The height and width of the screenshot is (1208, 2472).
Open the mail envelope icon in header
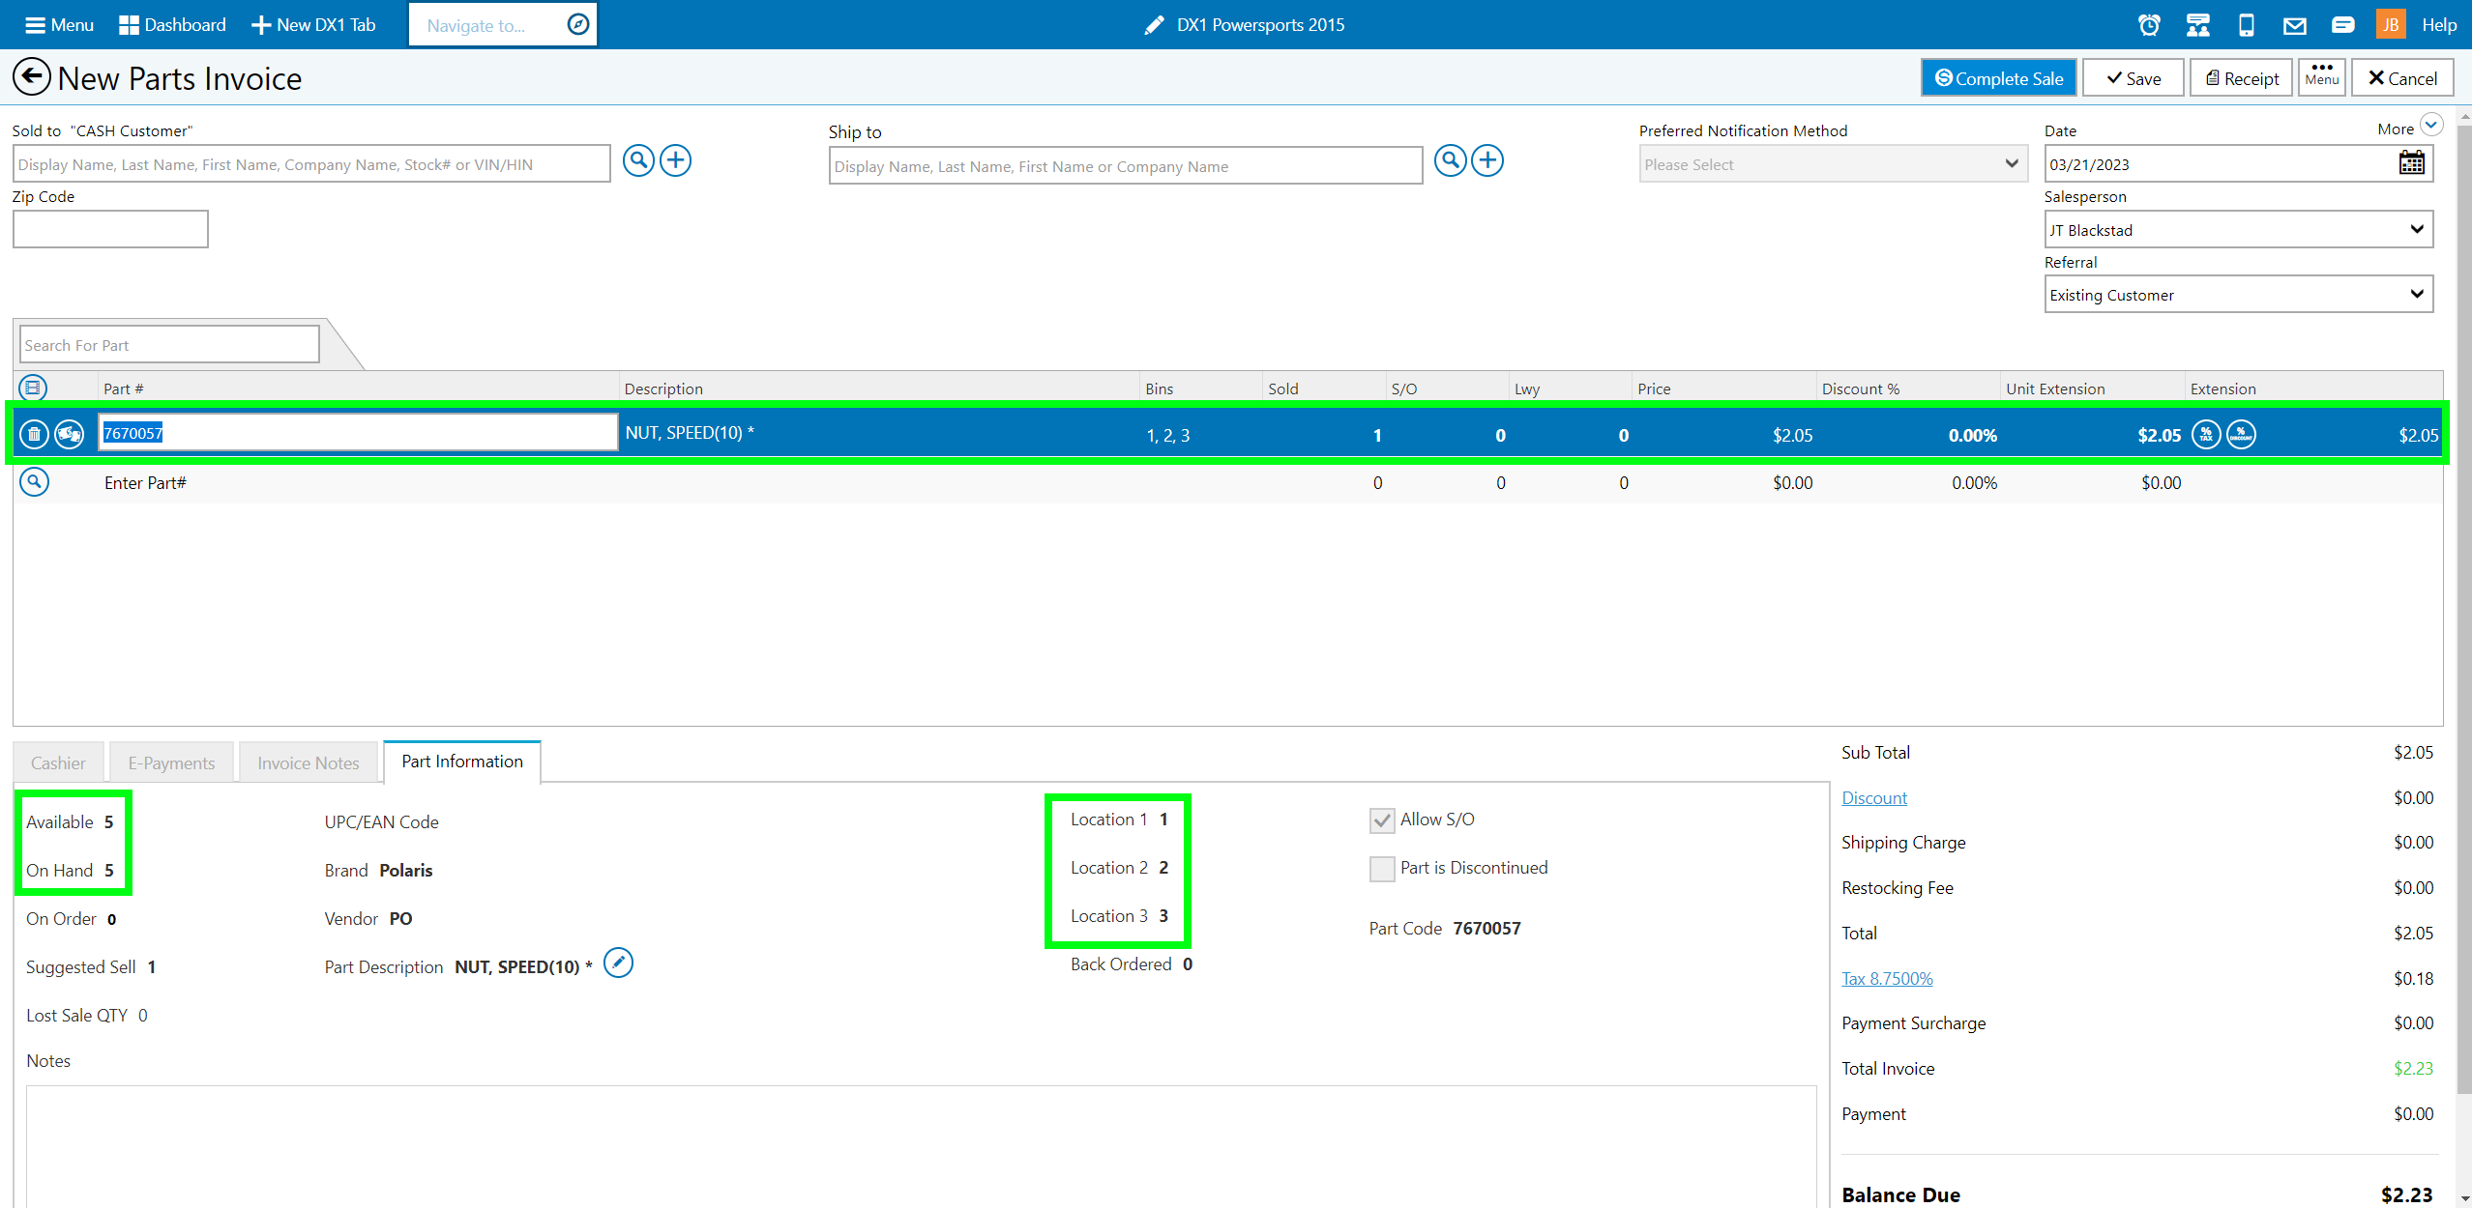pyautogui.click(x=2294, y=25)
